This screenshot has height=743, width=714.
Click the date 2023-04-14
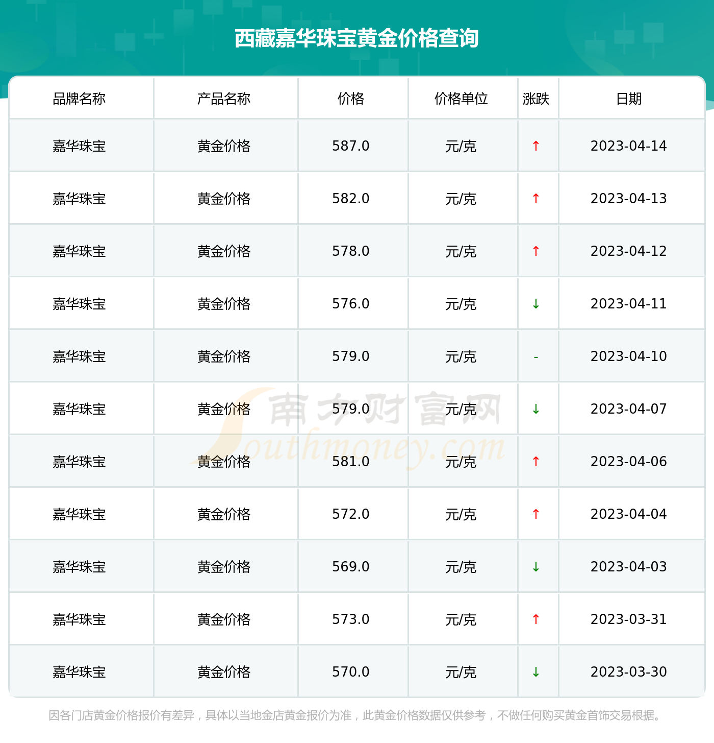pyautogui.click(x=629, y=146)
